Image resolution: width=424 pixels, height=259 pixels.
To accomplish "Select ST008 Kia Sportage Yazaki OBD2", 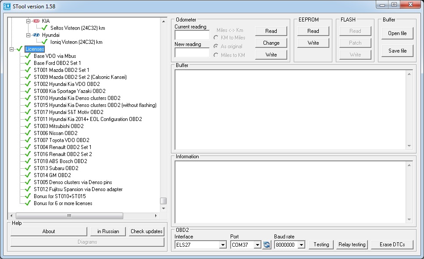I will click(x=69, y=91).
